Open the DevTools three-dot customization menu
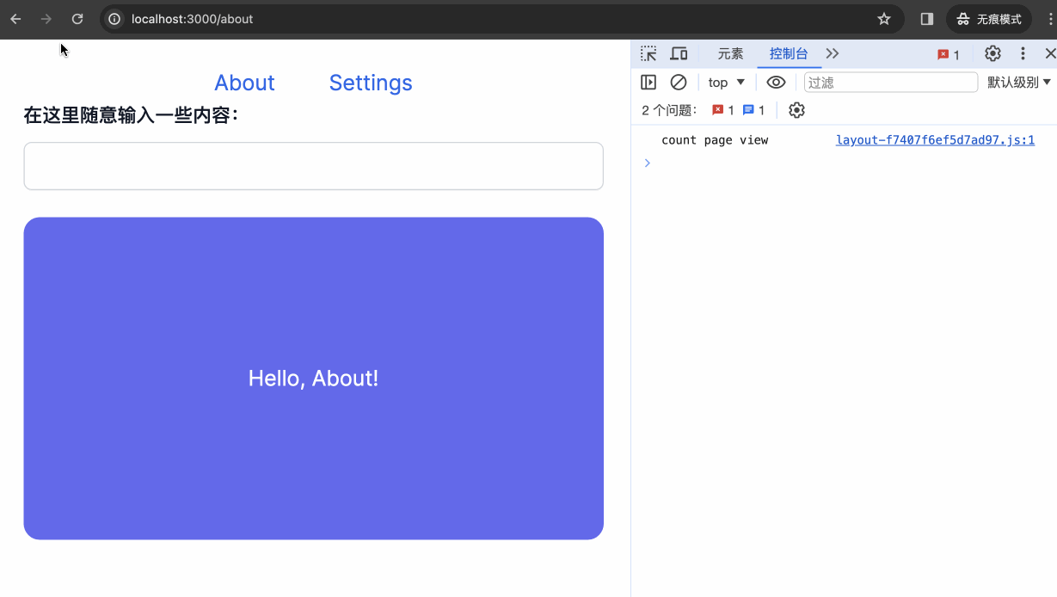This screenshot has width=1057, height=597. (x=1023, y=53)
